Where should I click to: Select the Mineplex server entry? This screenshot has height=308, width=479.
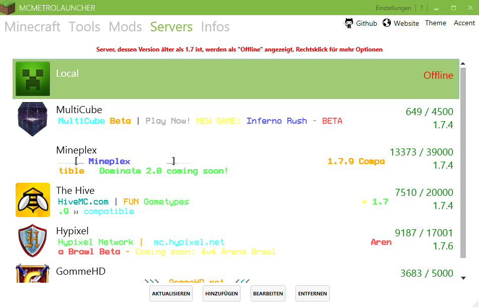(x=202, y=159)
